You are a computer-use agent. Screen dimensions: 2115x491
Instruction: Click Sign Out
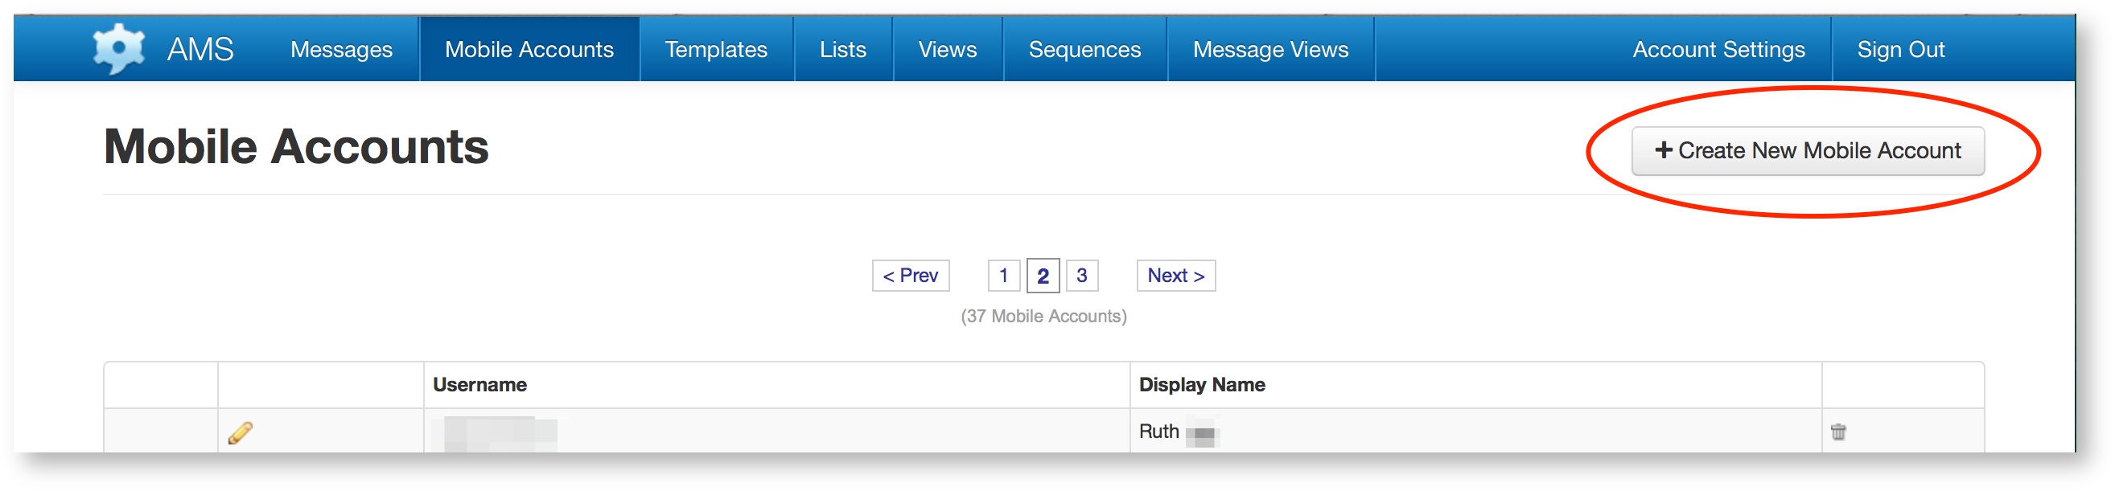point(1901,49)
